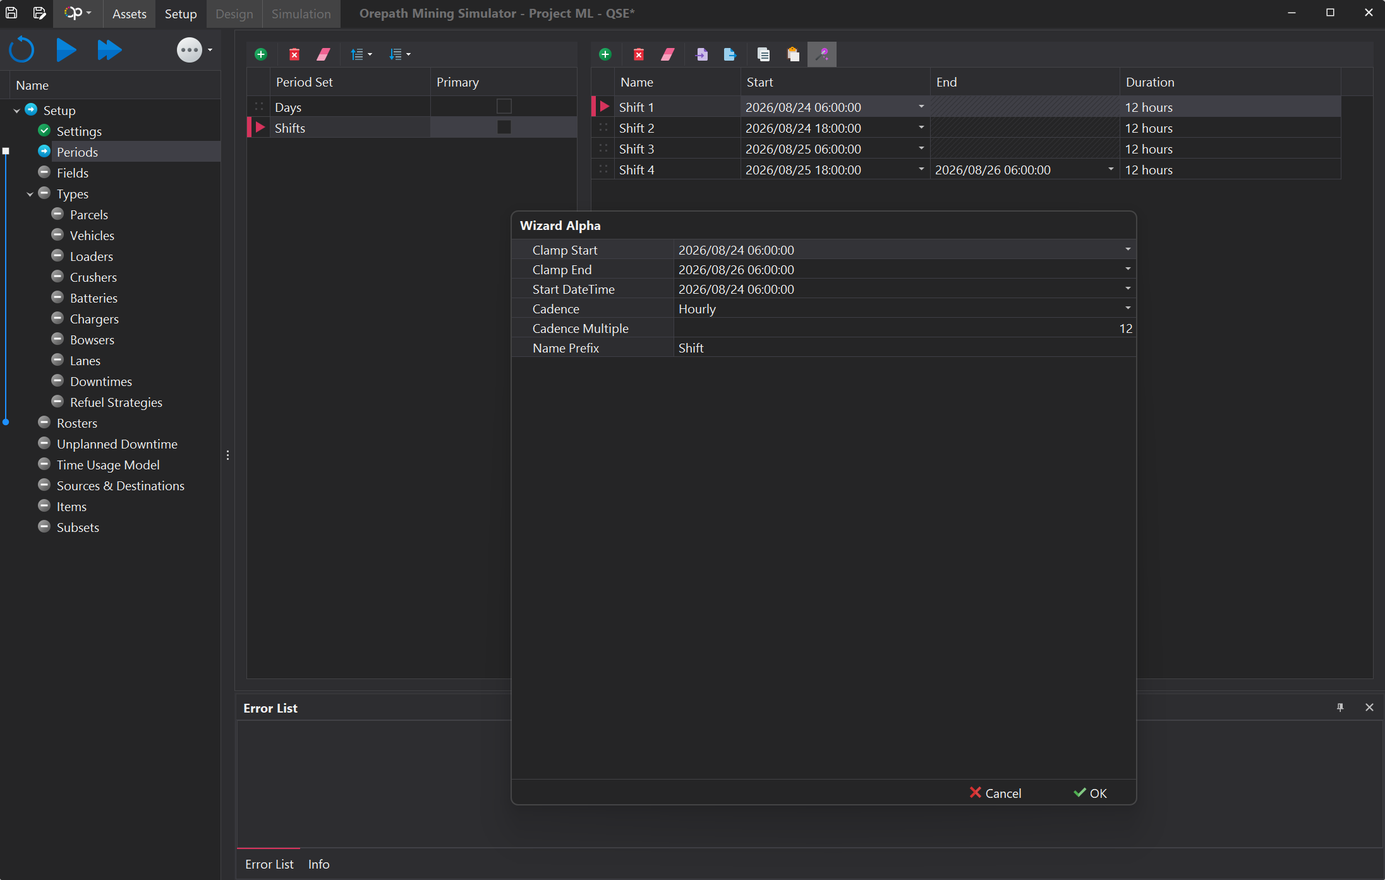
Task: Click the save-as icon in title bar
Action: 39,13
